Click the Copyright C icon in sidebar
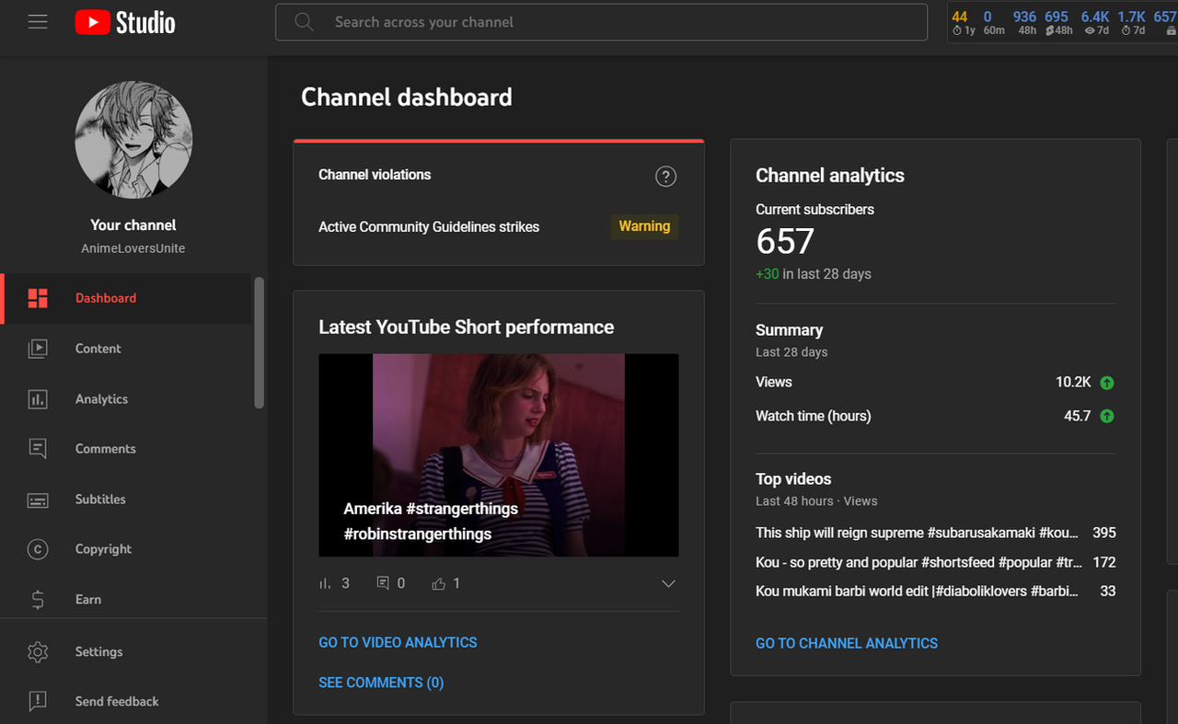 [38, 549]
